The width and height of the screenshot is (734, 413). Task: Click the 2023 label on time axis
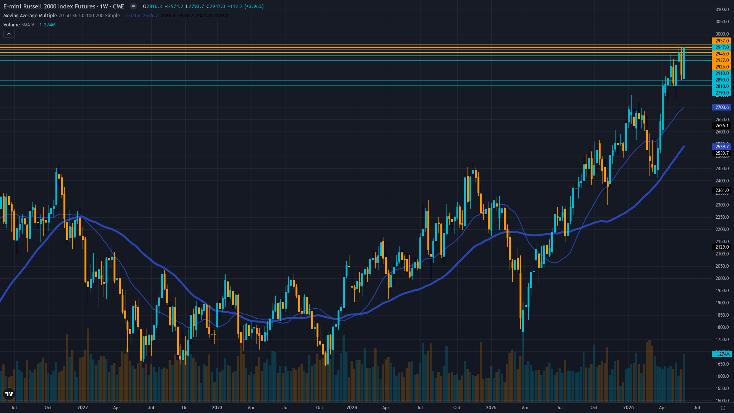(x=217, y=408)
